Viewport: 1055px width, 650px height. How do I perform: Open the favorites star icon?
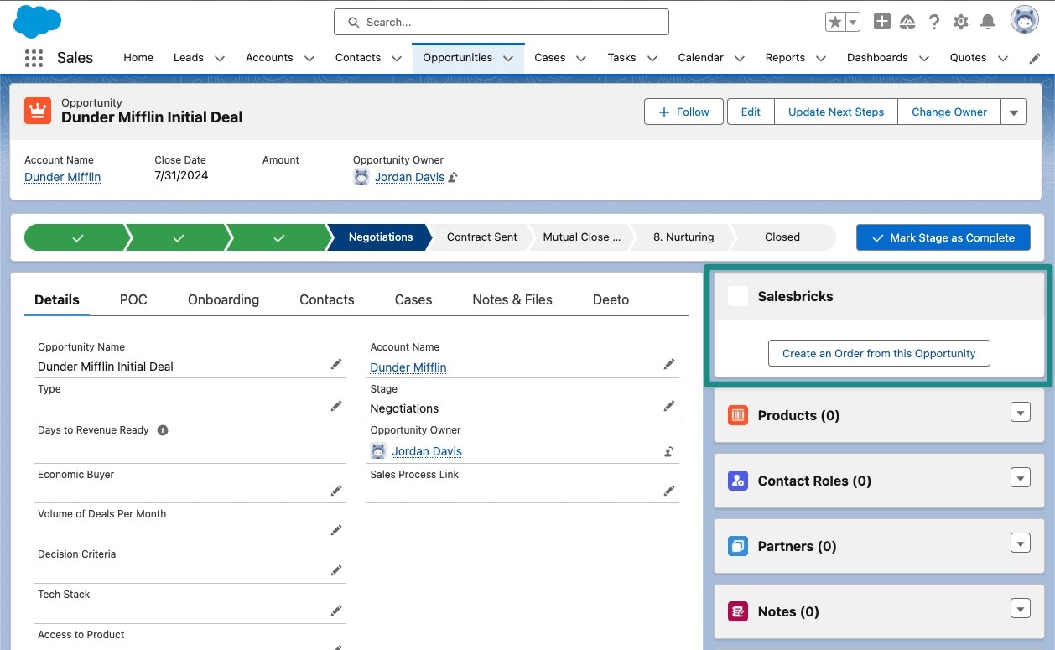835,22
